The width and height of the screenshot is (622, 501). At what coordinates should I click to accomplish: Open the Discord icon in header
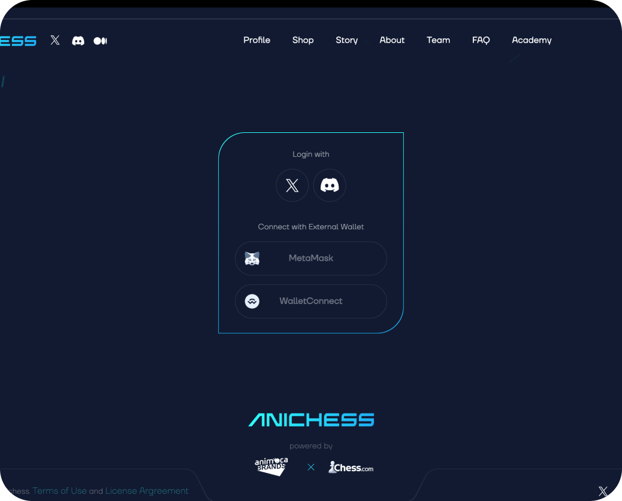pyautogui.click(x=78, y=41)
